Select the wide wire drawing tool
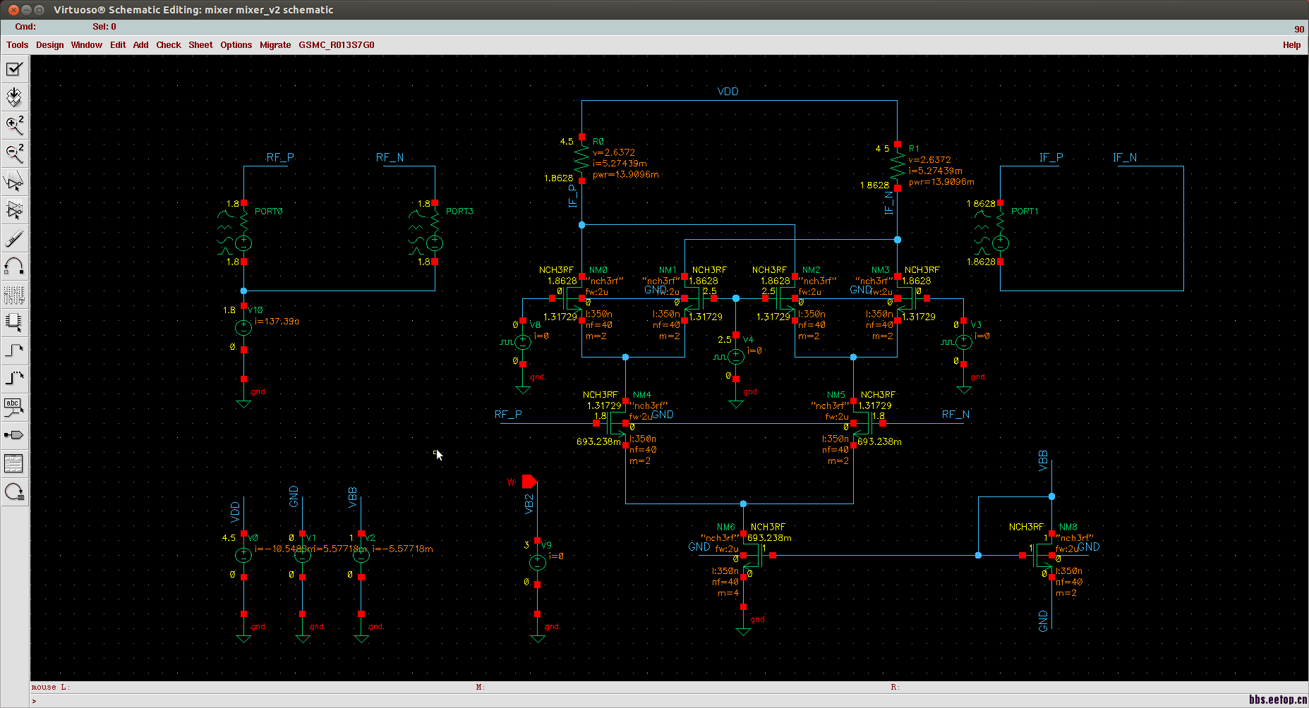This screenshot has height=708, width=1309. click(14, 378)
